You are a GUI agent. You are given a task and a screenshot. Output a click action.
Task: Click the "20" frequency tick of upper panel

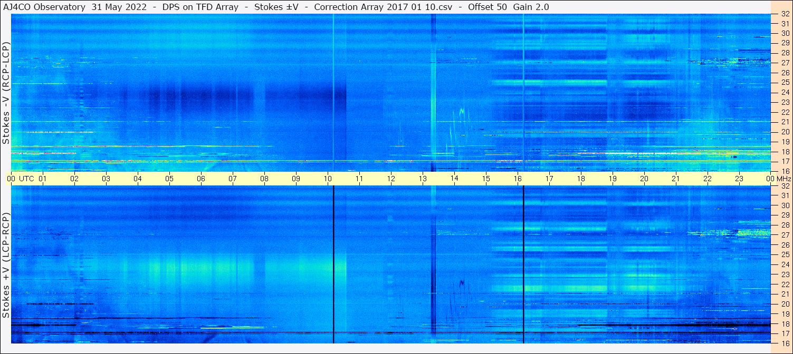785,132
